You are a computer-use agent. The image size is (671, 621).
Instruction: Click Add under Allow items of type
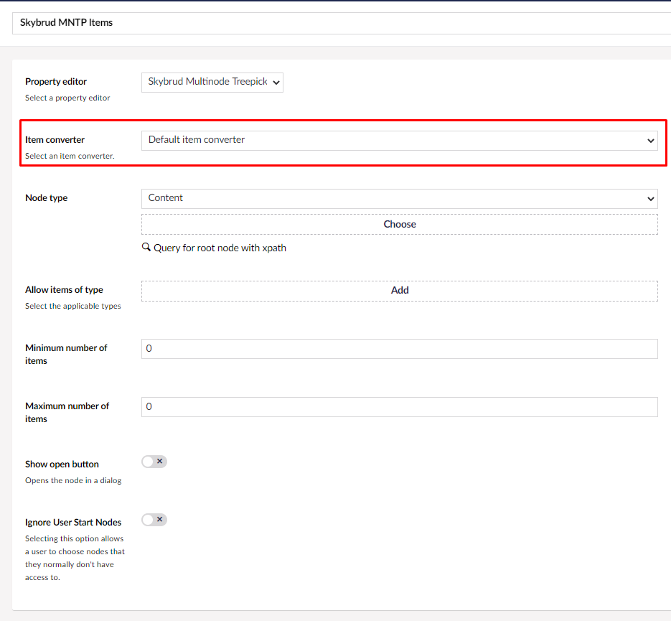tap(400, 291)
